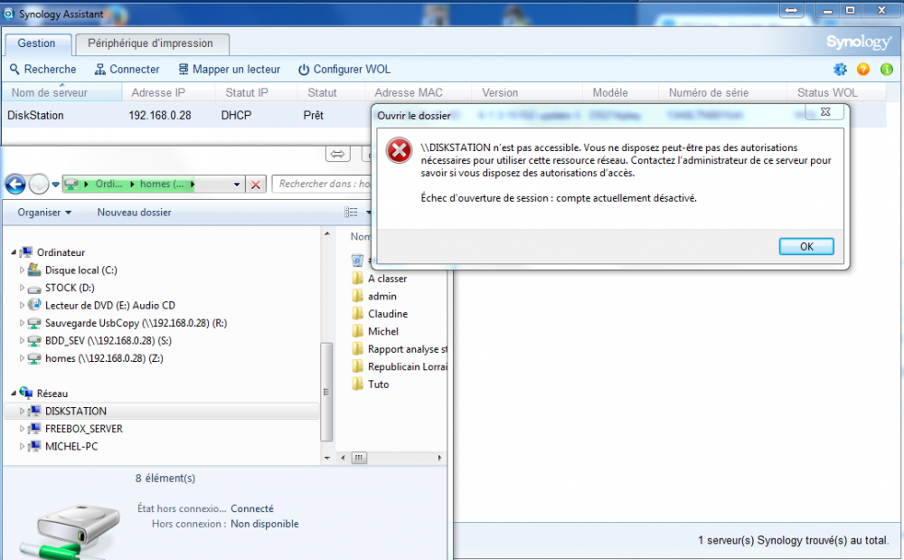904x560 pixels.
Task: Switch to the Périphérique d'impression tab
Action: tap(150, 43)
